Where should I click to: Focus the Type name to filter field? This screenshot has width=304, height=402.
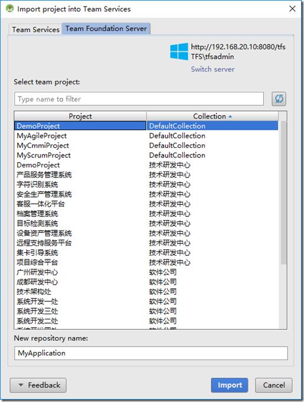(x=139, y=98)
